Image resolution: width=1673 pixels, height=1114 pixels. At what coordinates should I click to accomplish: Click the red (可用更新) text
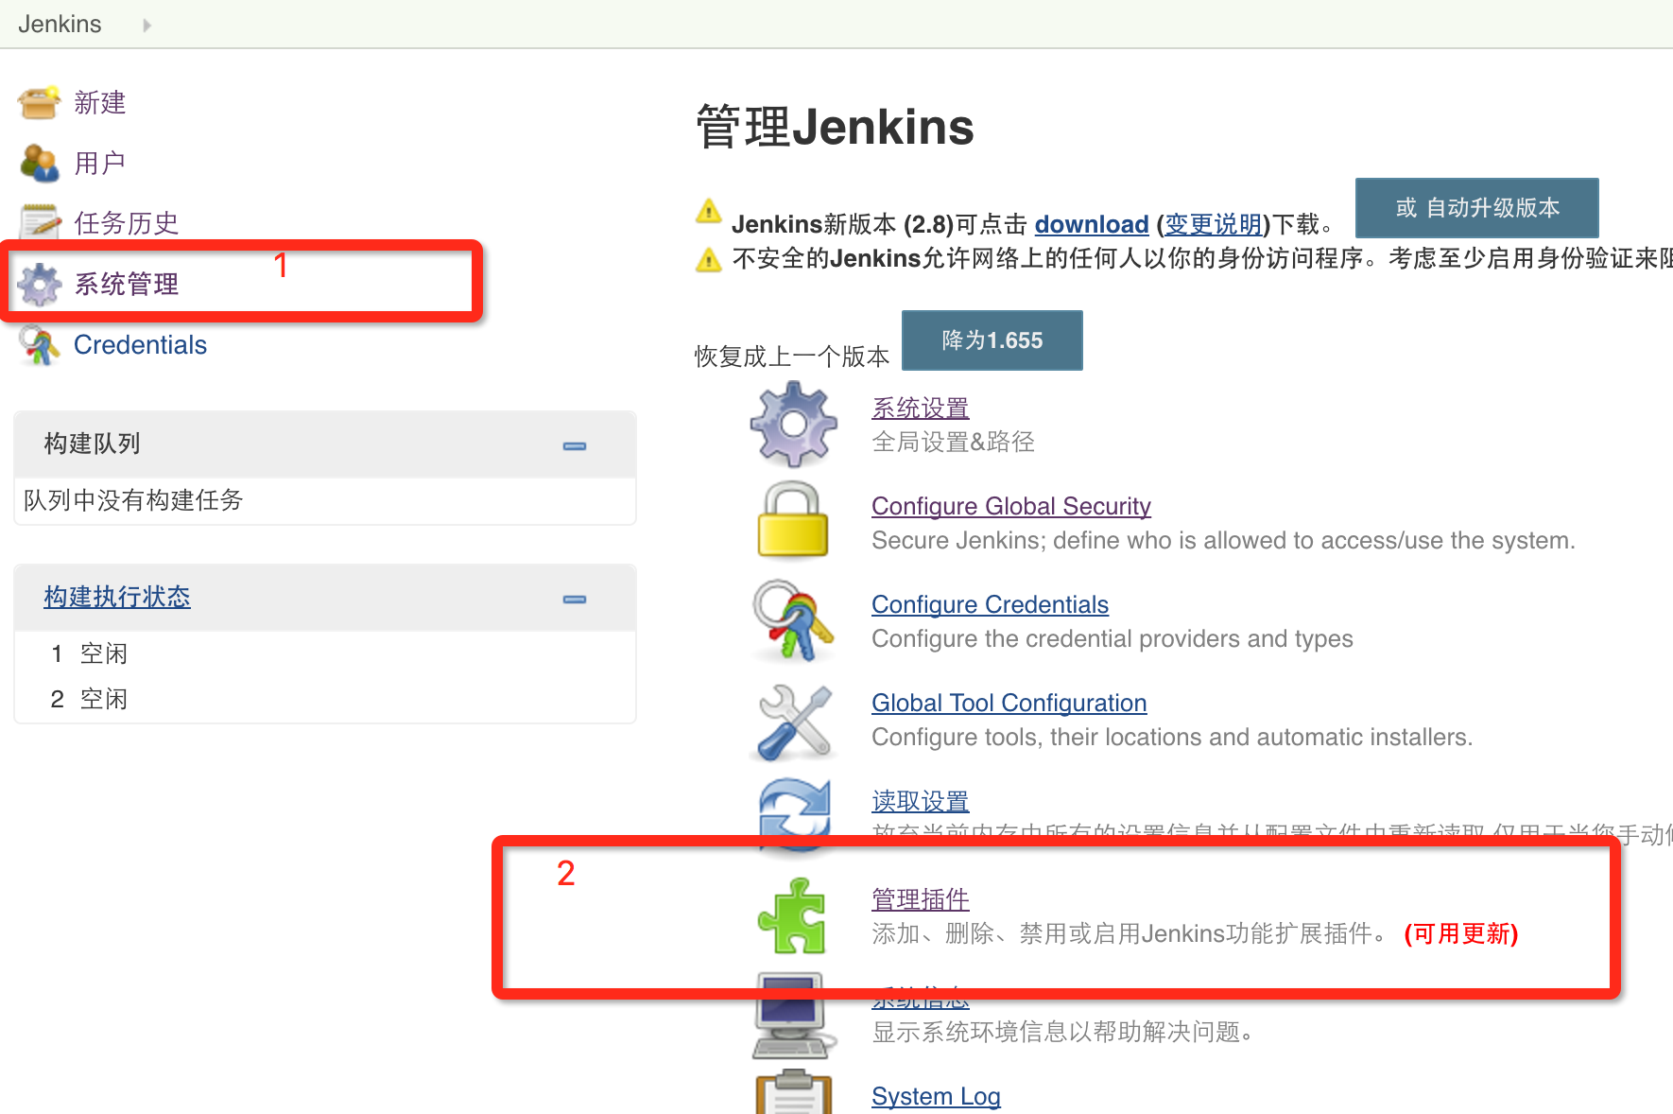[1461, 934]
